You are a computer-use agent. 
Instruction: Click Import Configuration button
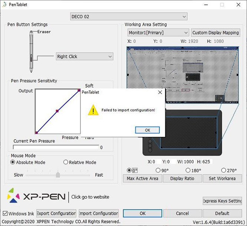click(99, 213)
